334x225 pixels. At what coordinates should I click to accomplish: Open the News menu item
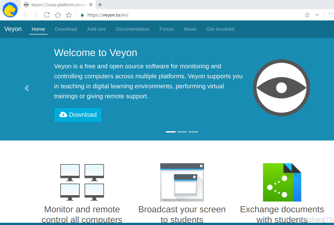click(x=190, y=29)
